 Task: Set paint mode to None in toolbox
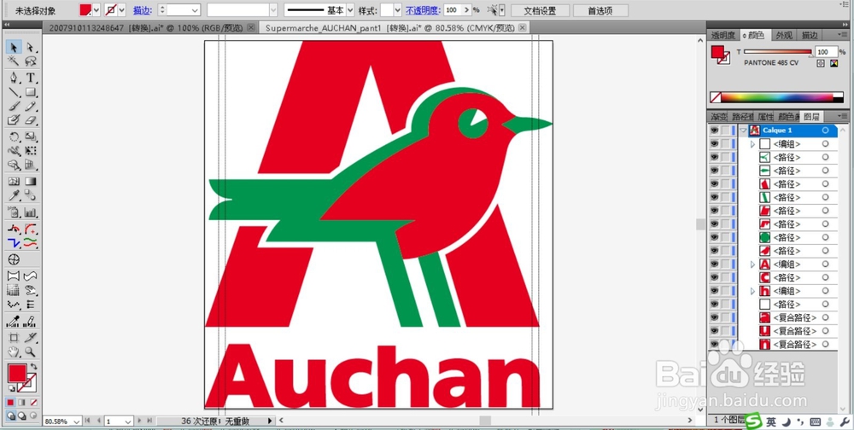(x=33, y=403)
